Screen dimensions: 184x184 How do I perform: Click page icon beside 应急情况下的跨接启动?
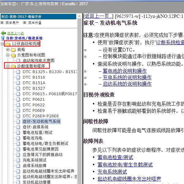[x=18, y=155]
